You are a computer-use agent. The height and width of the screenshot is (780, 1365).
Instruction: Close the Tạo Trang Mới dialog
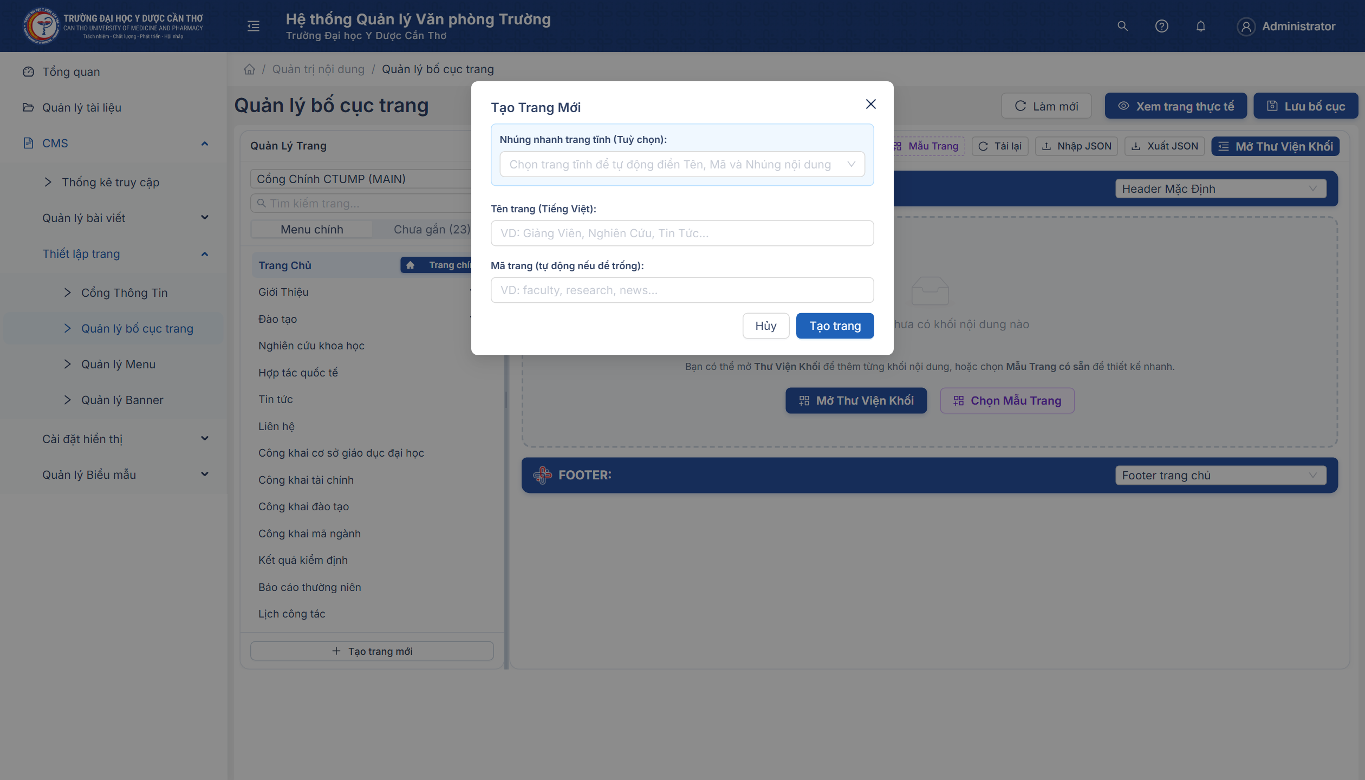coord(870,104)
